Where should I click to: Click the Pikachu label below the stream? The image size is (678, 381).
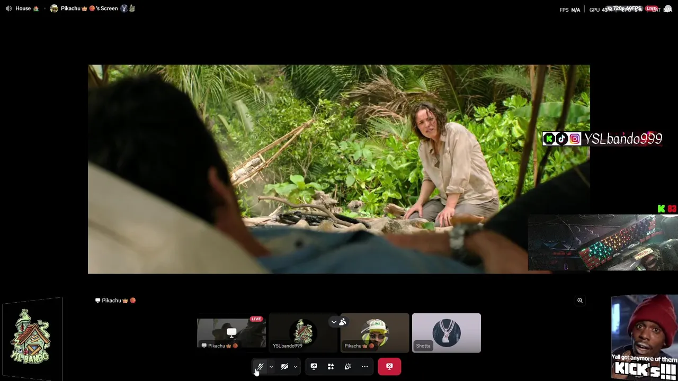point(115,301)
